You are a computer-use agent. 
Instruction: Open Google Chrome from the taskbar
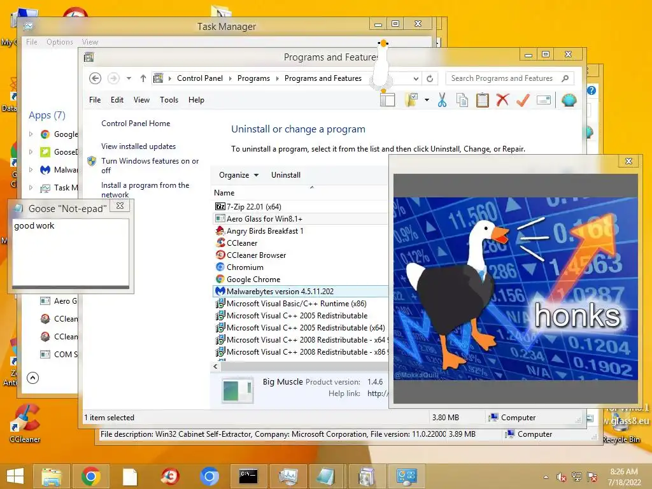coord(91,476)
